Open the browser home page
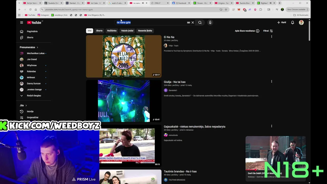Screen dimensions: 327x184 (x=36, y=9)
